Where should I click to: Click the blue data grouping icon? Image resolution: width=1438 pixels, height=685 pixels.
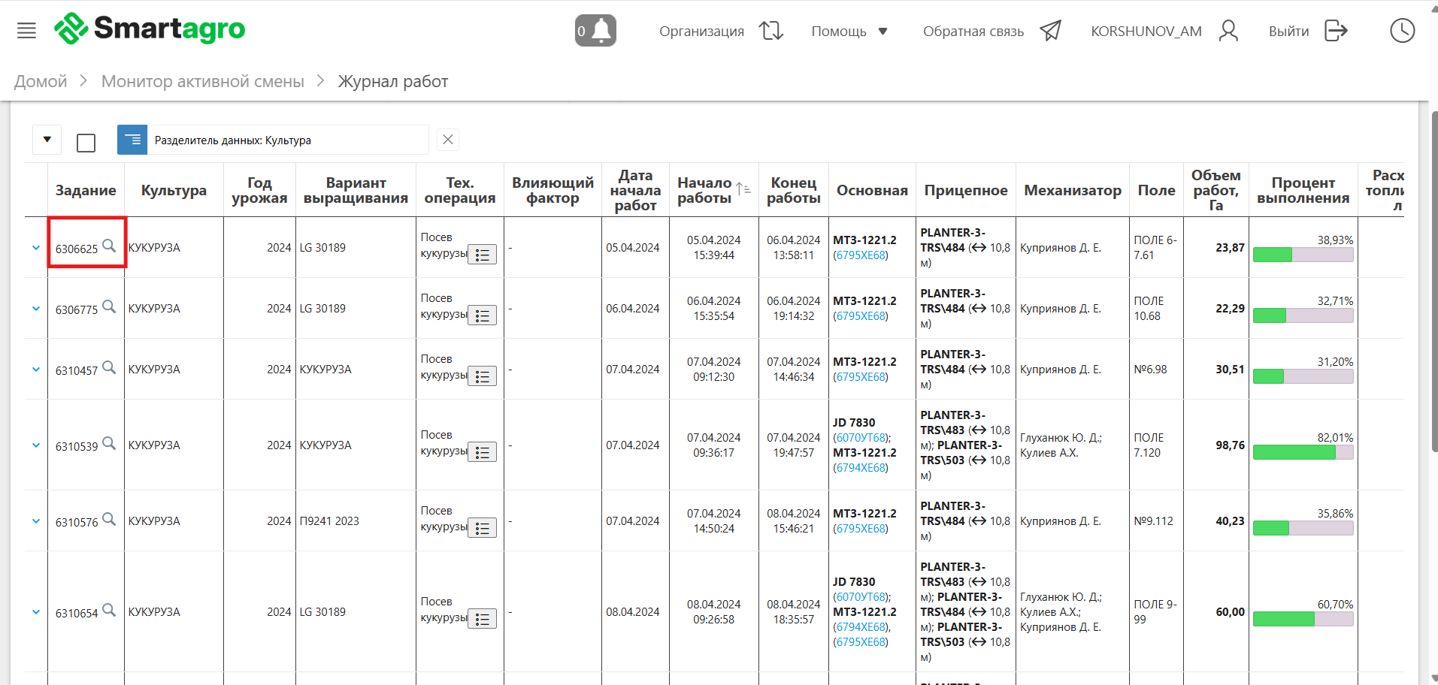tap(132, 140)
